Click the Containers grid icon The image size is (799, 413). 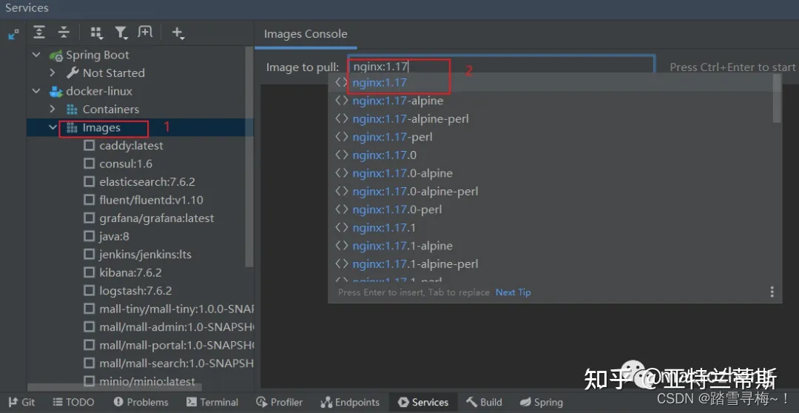pyautogui.click(x=73, y=110)
